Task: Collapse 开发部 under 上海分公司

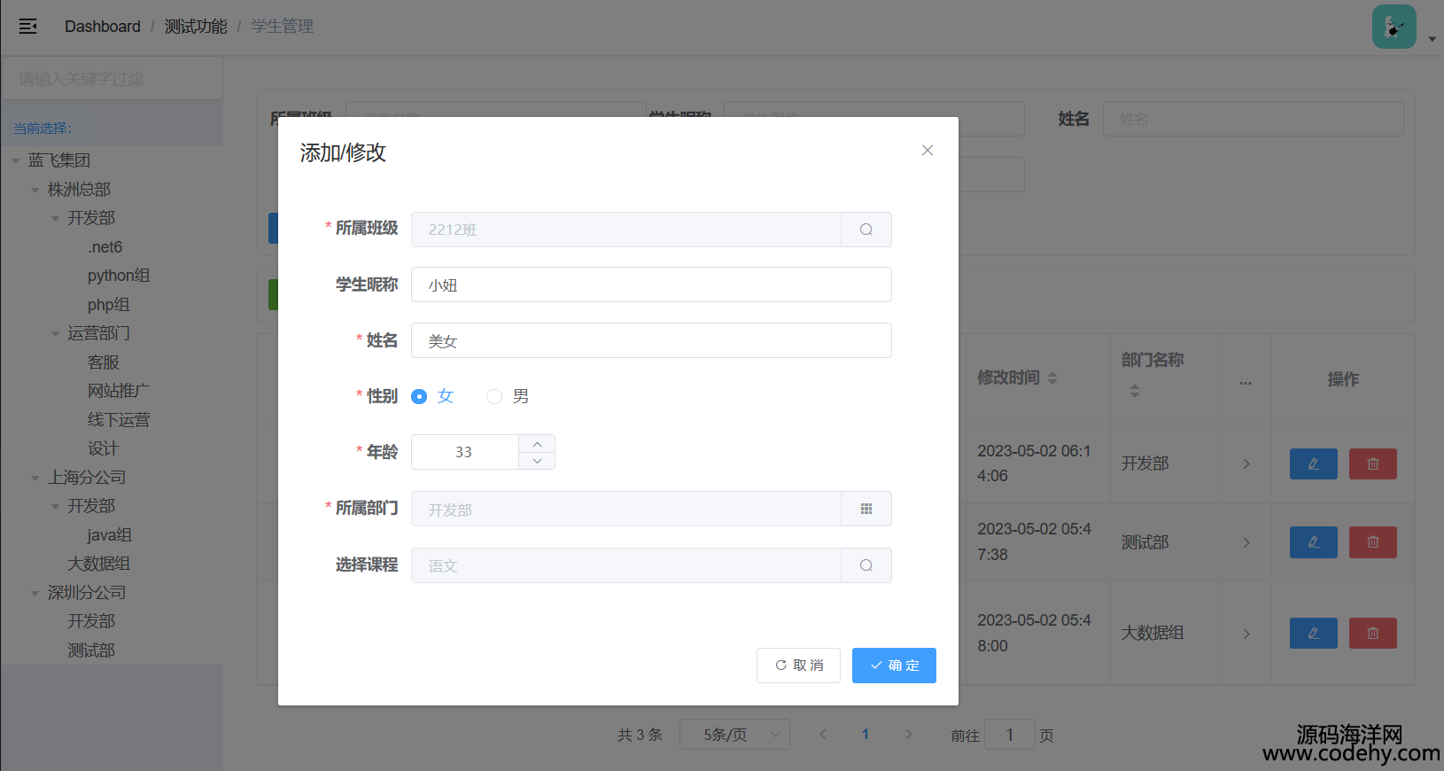Action: 56,506
